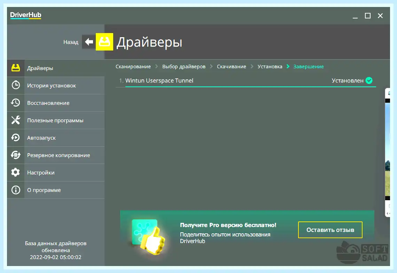This screenshot has width=397, height=273.
Task: Click the Скачивание breadcrumb step
Action: tap(232, 67)
